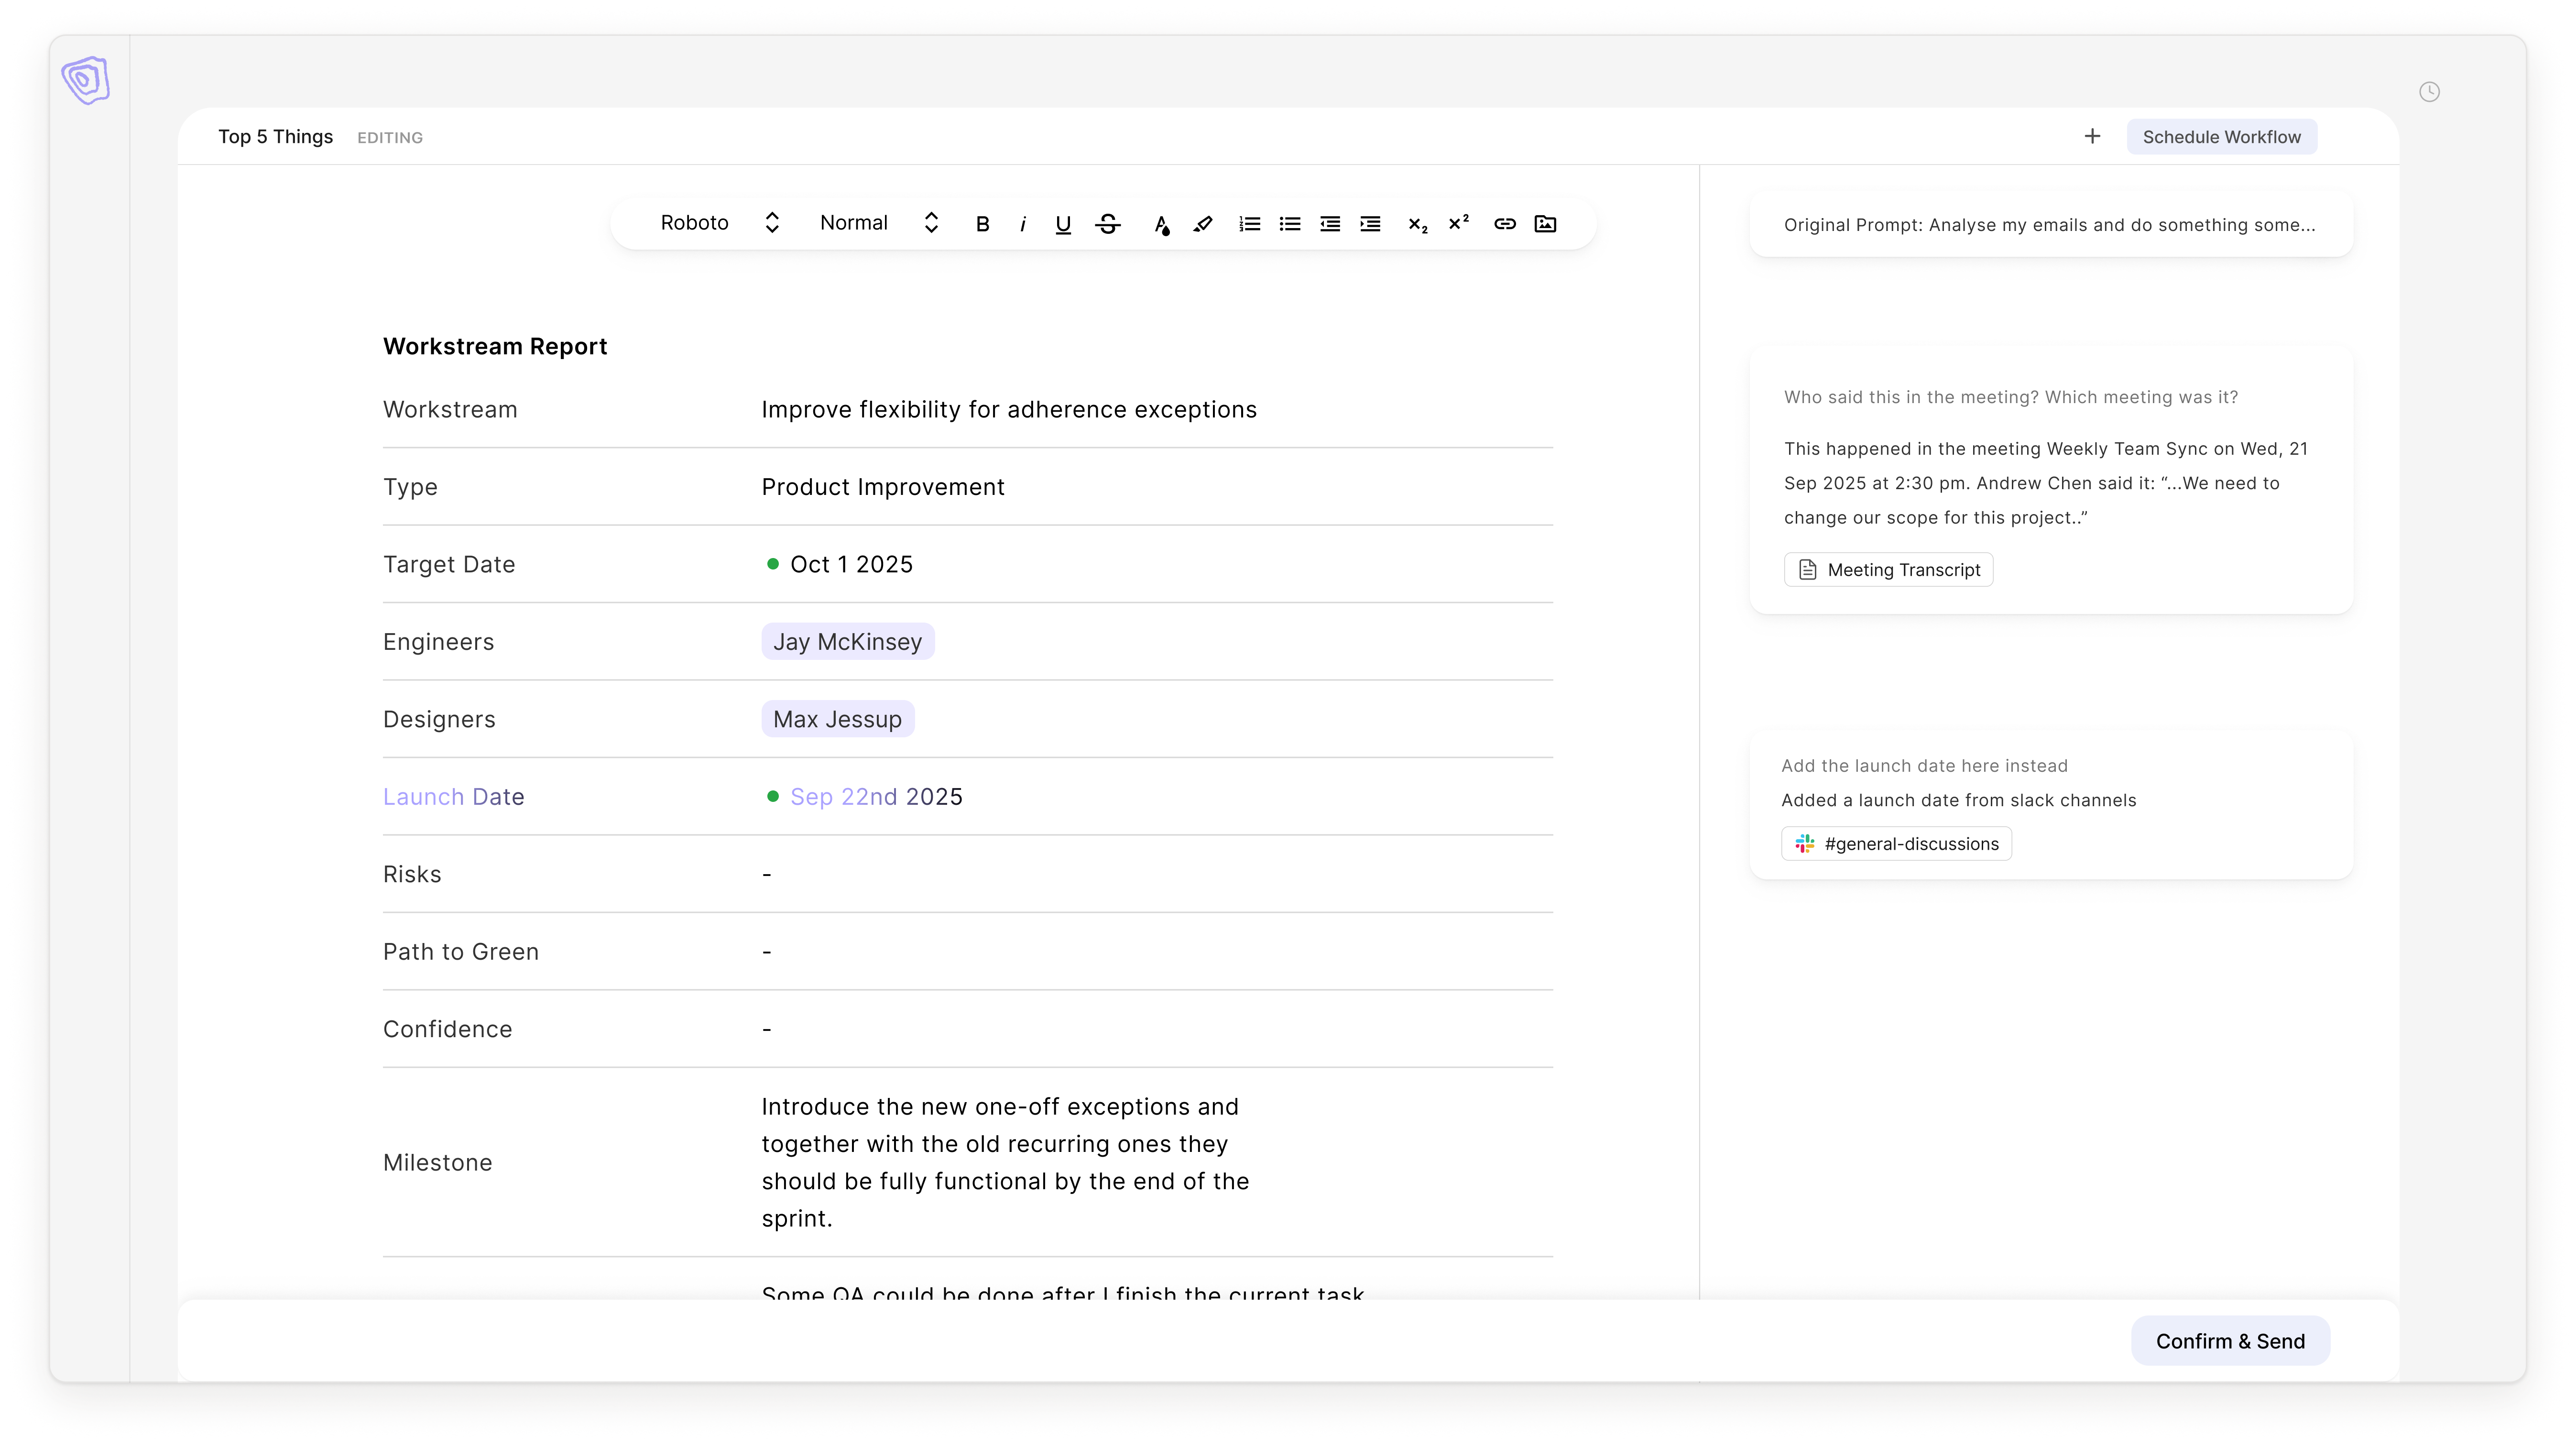This screenshot has width=2576, height=1446.
Task: Click the Top 5 Things title
Action: (275, 137)
